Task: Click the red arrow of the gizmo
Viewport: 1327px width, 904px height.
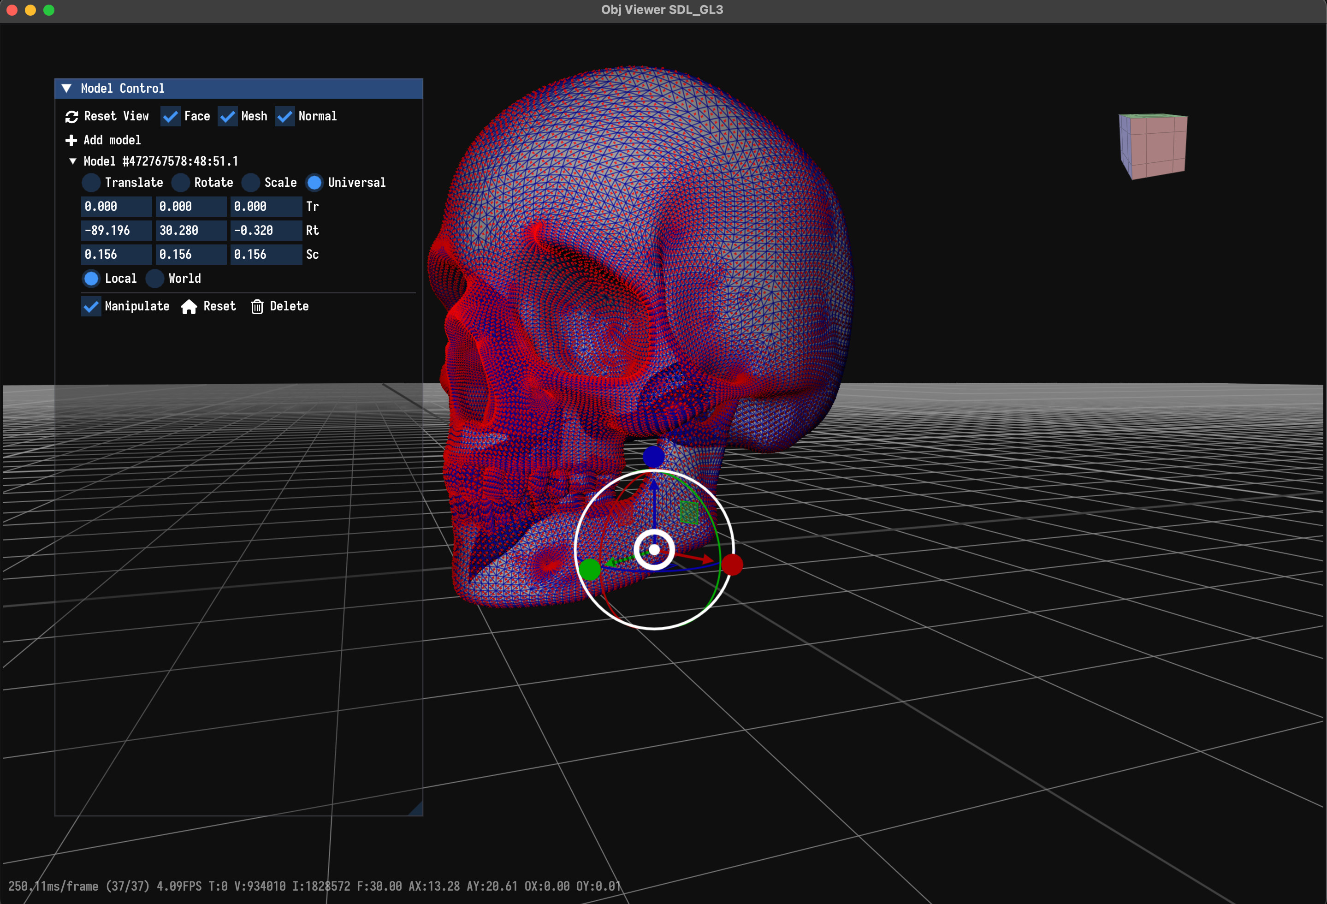Action: (x=695, y=557)
